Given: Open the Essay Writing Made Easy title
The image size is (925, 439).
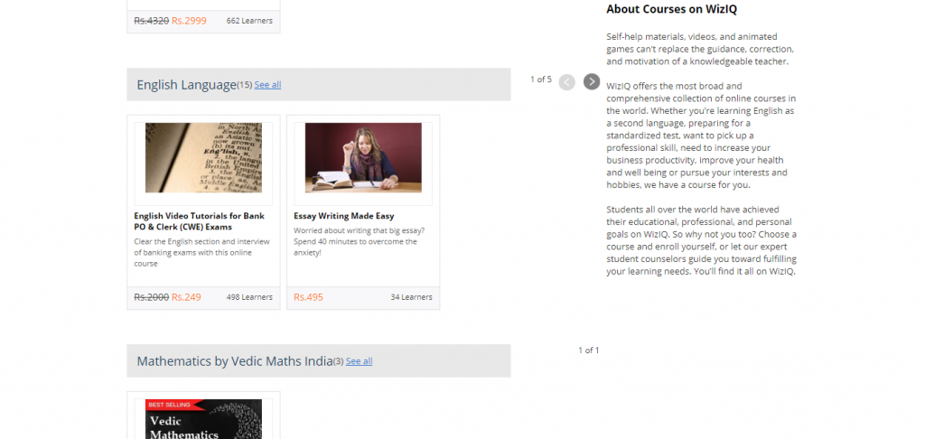Looking at the screenshot, I should [x=344, y=216].
